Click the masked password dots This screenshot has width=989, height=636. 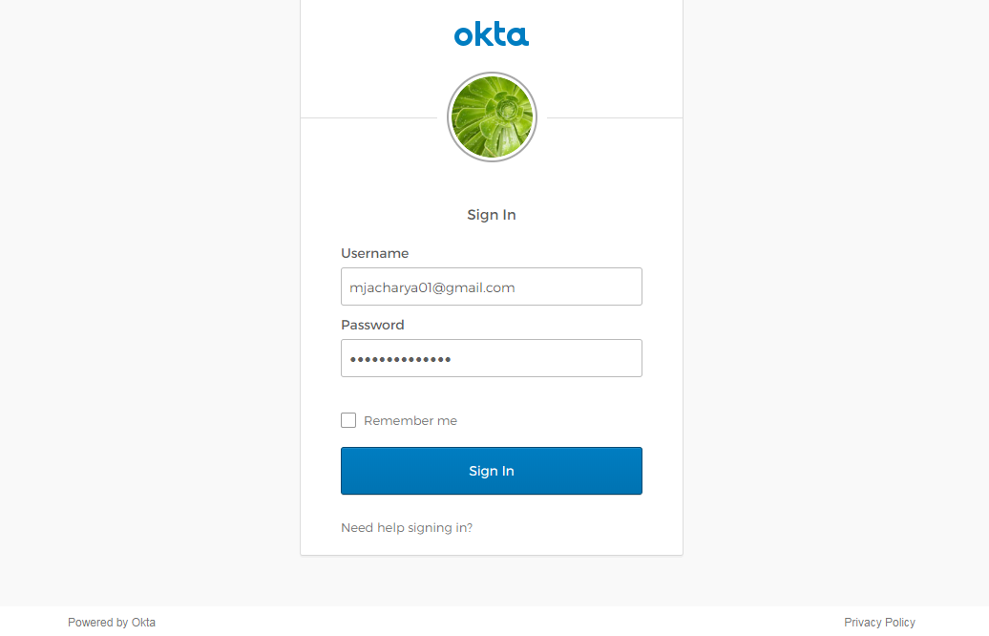(400, 360)
